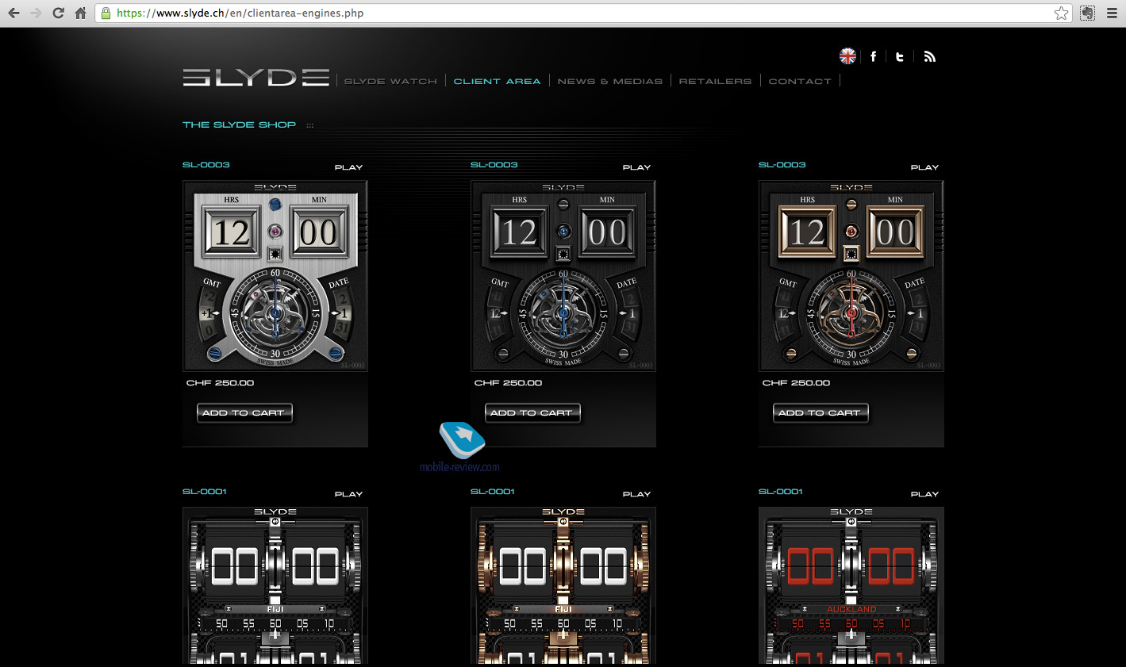Play the rose-gold SL-0003 watch face
Viewport: 1126px width, 667px height.
tap(924, 167)
